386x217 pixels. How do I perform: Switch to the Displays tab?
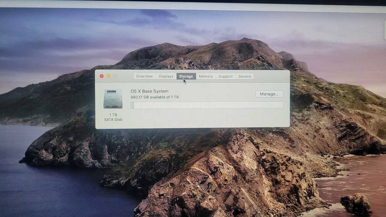tap(166, 76)
